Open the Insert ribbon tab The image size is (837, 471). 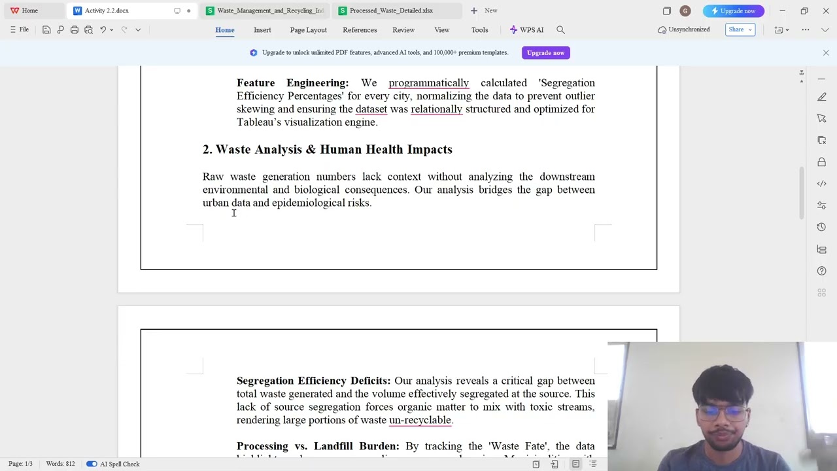pos(262,29)
